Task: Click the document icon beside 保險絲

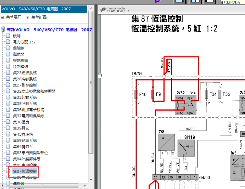Action: [8, 48]
